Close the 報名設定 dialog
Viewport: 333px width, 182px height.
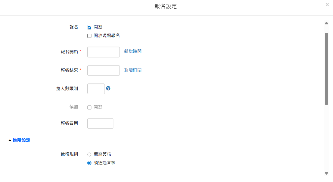click(x=327, y=4)
